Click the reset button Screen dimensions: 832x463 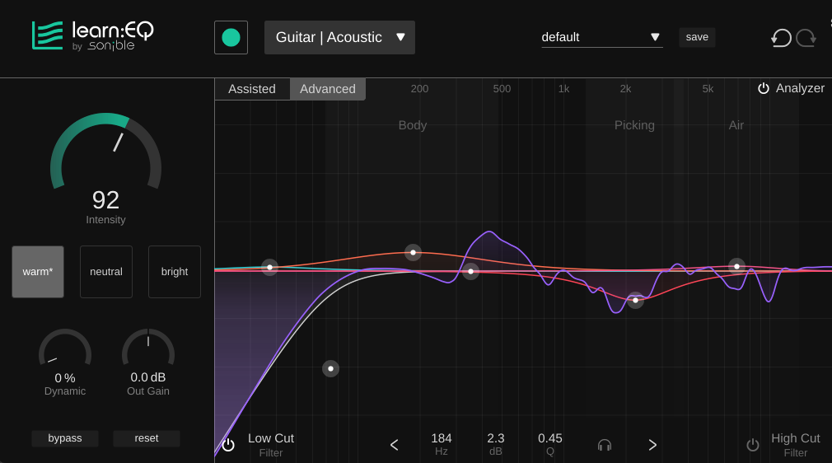(147, 438)
